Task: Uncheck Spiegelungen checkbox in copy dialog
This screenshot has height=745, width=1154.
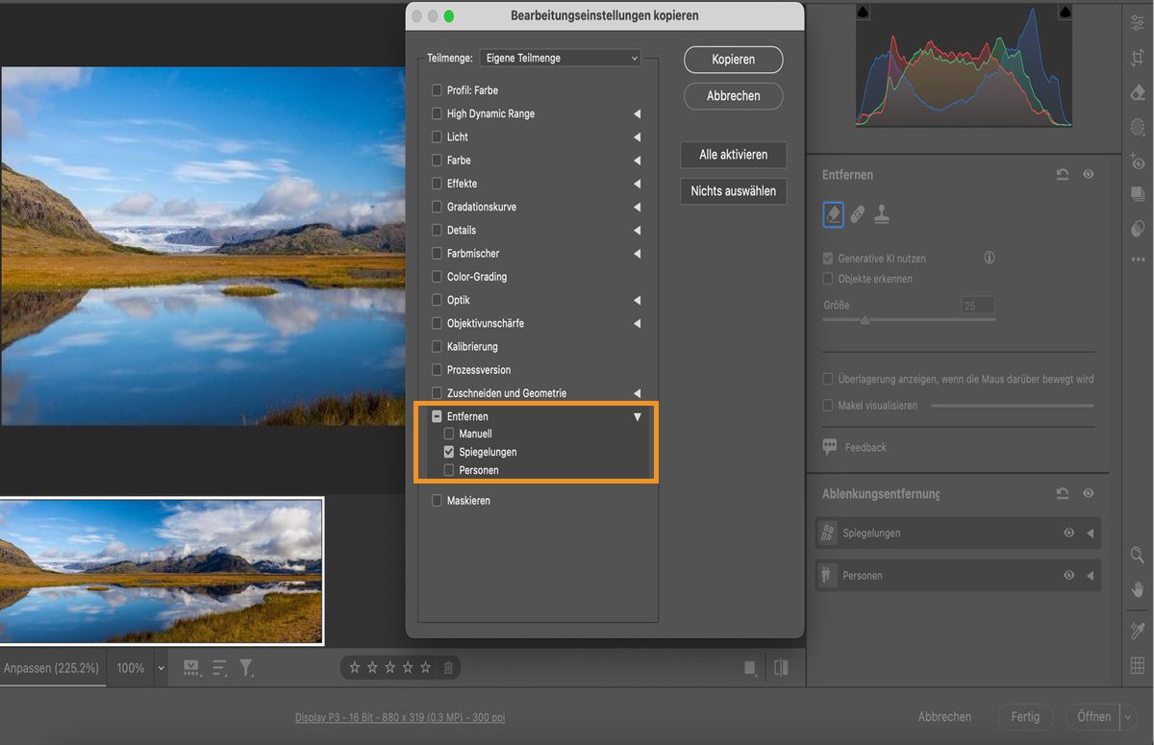Action: pyautogui.click(x=449, y=452)
